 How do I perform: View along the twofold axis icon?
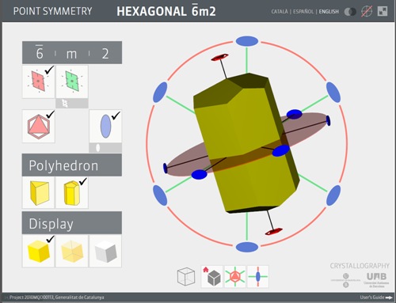[258, 276]
